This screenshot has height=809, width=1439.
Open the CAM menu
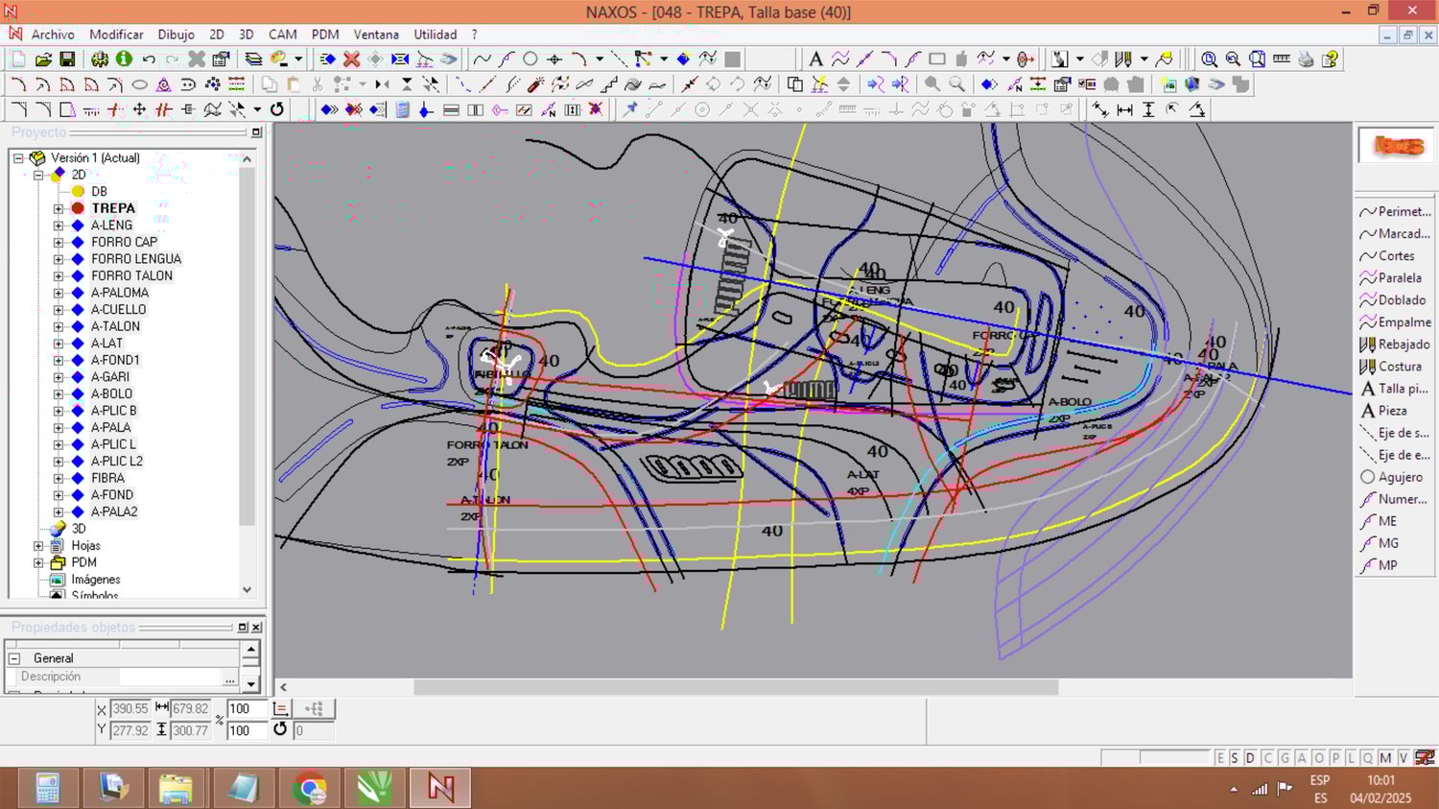click(282, 35)
